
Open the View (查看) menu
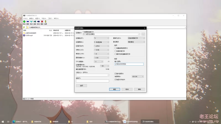(x=38, y=18)
